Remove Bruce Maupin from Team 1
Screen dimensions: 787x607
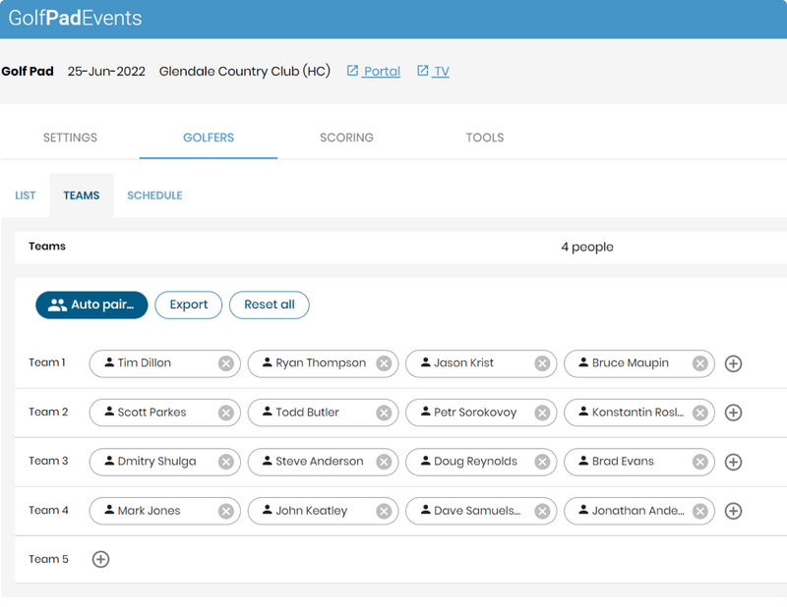pyautogui.click(x=700, y=363)
